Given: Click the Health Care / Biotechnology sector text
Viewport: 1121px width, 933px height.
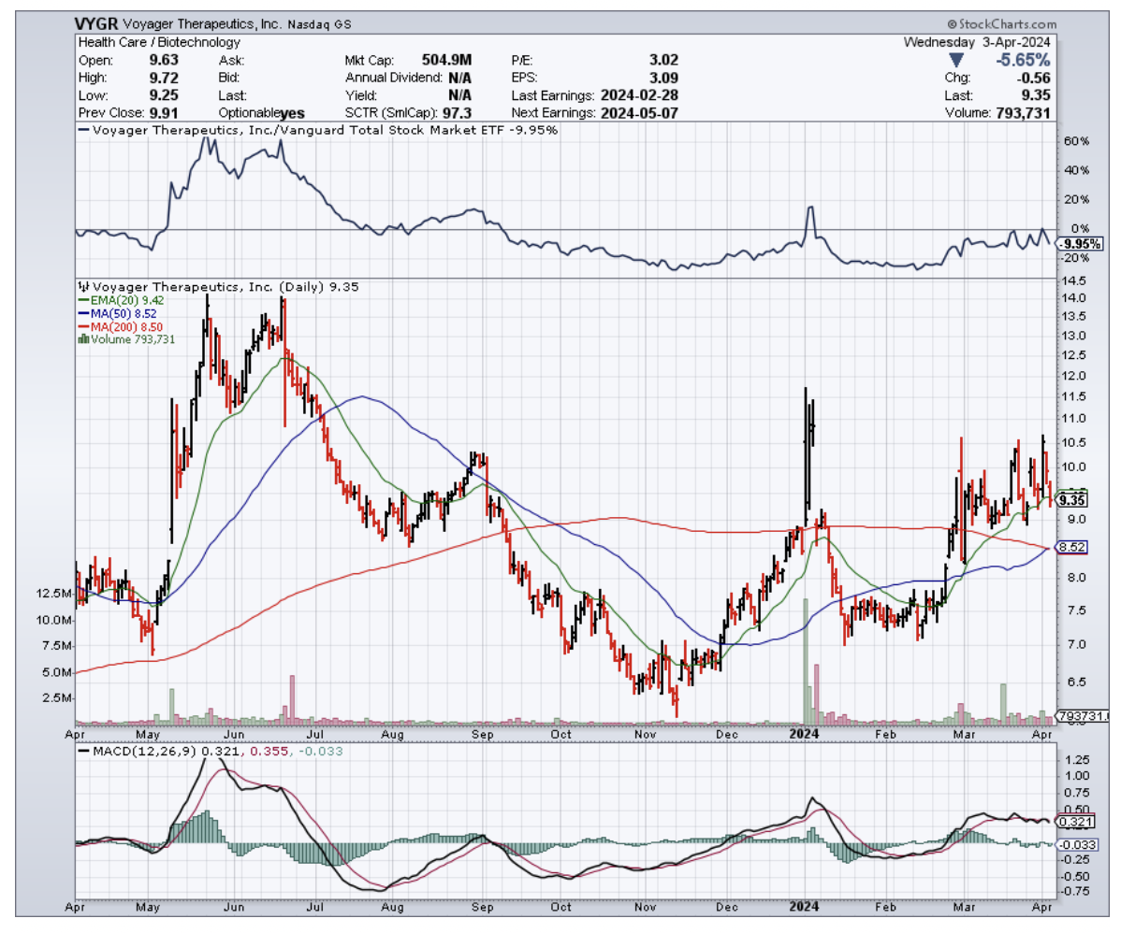Looking at the screenshot, I should coord(146,42).
